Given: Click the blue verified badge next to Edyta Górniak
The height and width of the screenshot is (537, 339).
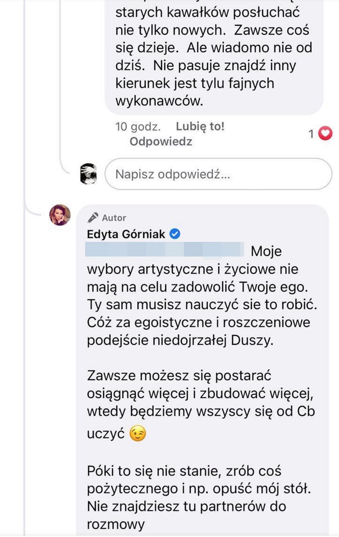Looking at the screenshot, I should (174, 233).
